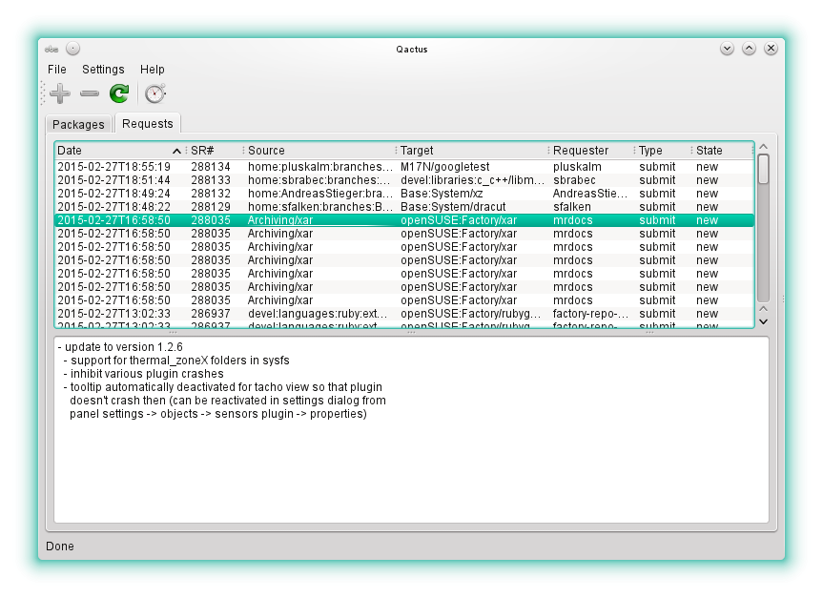Viewport: 823px width, 598px height.
Task: Select the request row 288132
Action: [404, 194]
